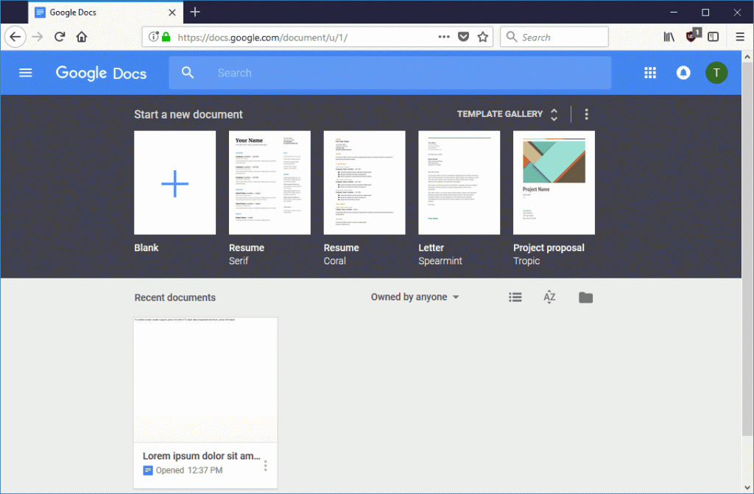Image resolution: width=754 pixels, height=494 pixels.
Task: Open a new browser tab
Action: coord(194,12)
